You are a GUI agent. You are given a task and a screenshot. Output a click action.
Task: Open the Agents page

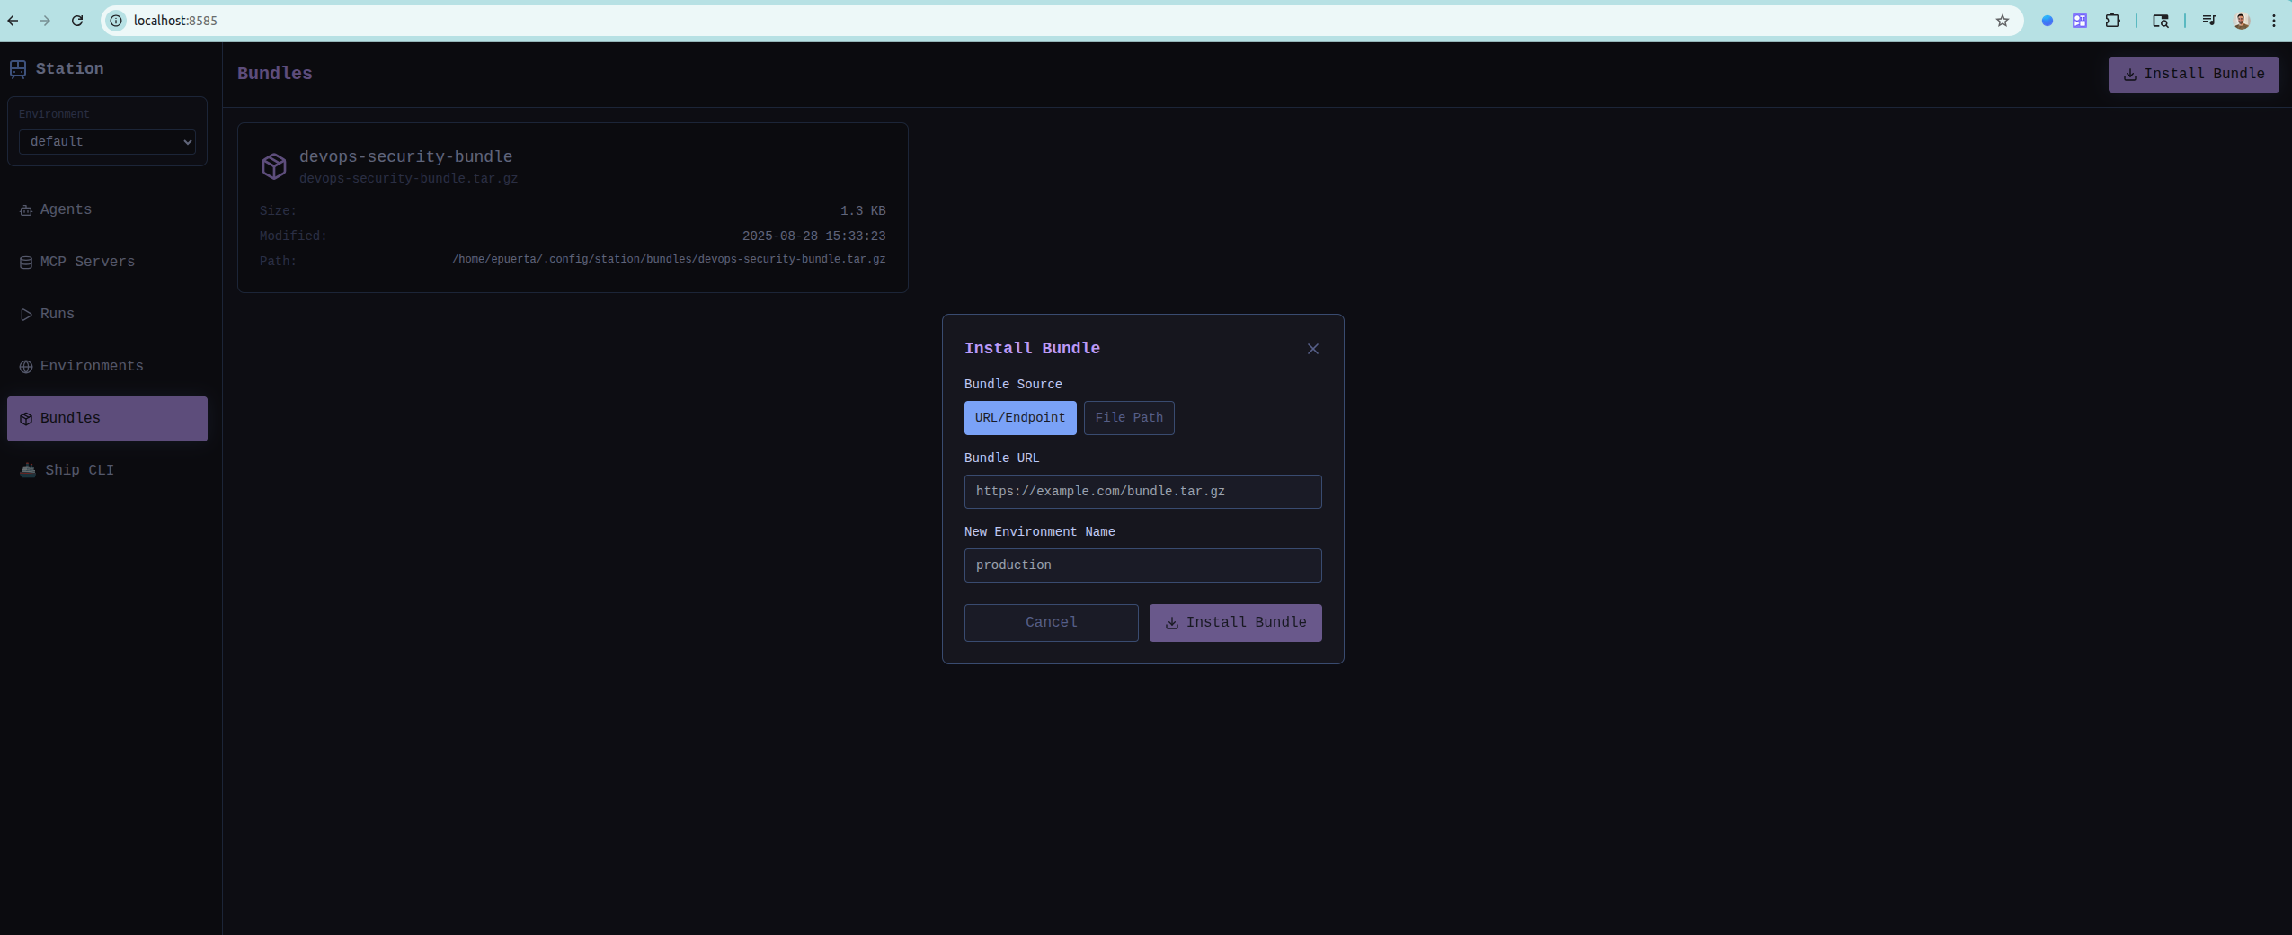(107, 210)
